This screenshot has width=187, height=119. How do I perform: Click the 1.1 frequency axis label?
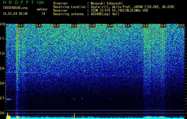2,39
